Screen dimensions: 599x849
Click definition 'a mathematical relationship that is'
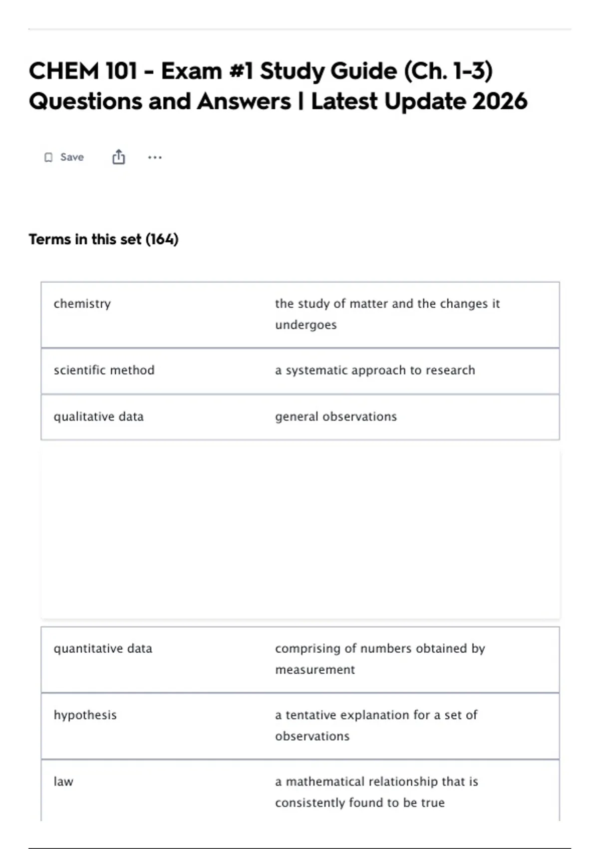pyautogui.click(x=376, y=792)
